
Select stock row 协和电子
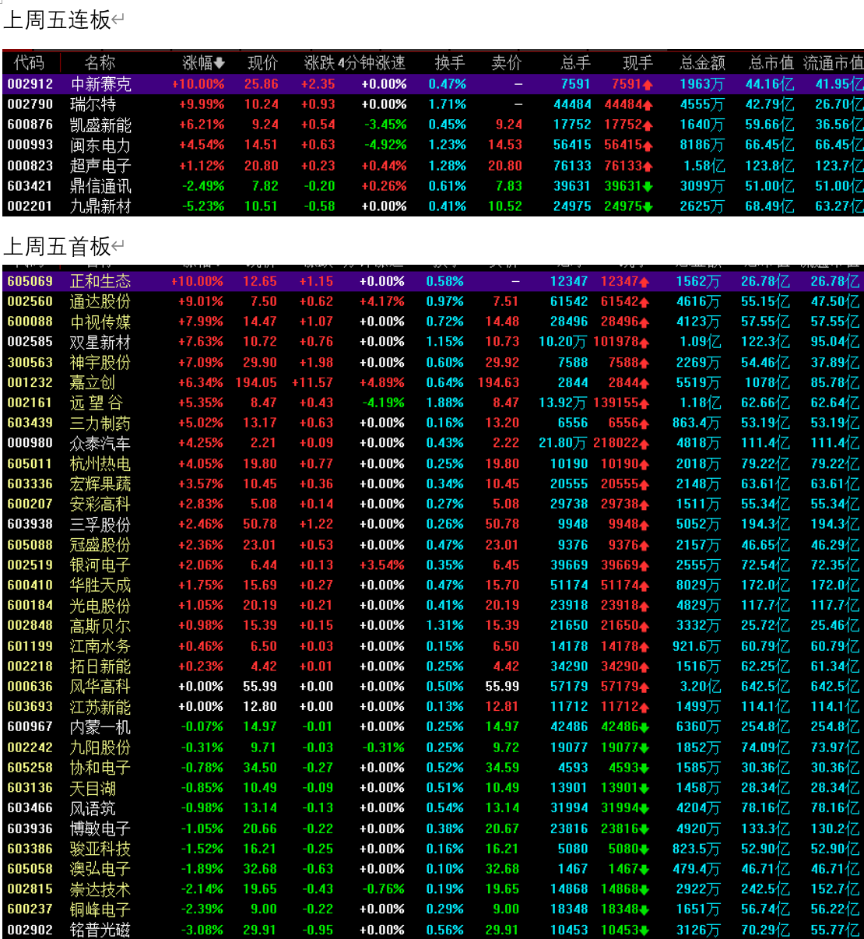[x=433, y=768]
